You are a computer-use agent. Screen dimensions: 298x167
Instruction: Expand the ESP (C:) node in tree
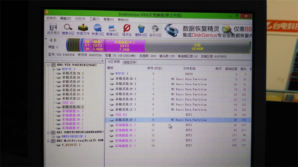[x=54, y=69]
